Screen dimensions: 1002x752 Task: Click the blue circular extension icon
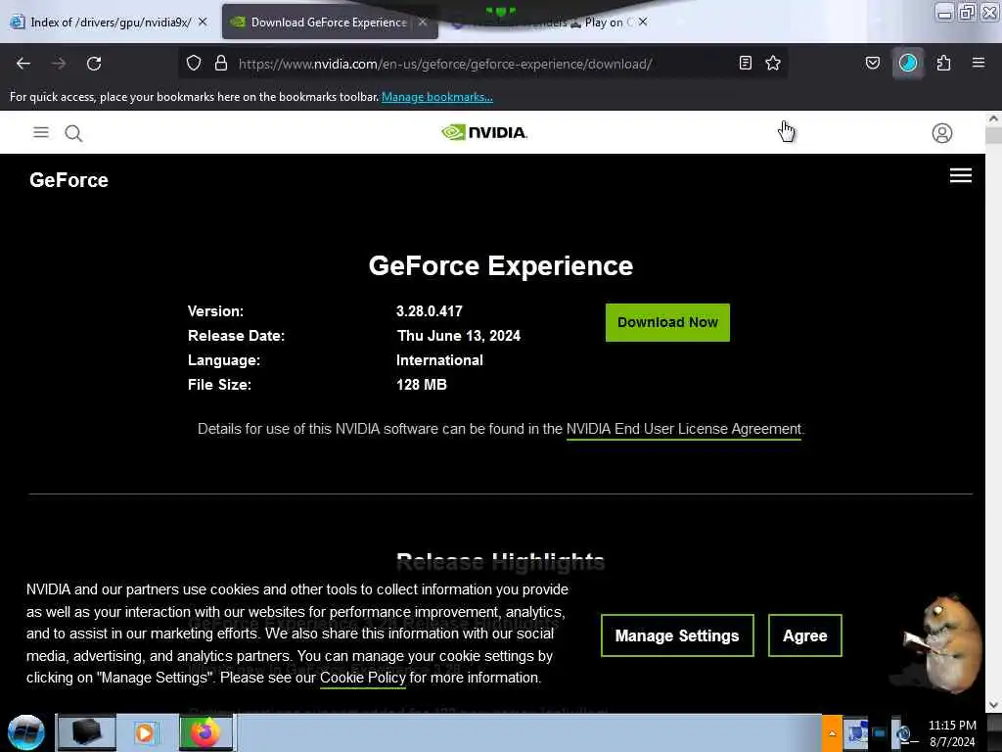[907, 63]
